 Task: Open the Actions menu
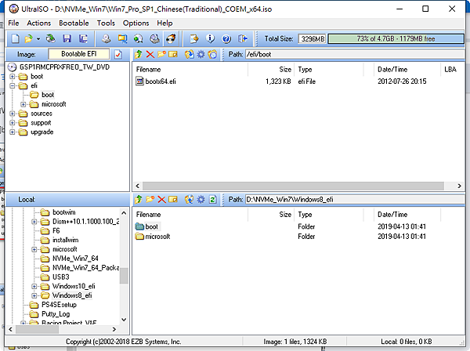point(38,23)
